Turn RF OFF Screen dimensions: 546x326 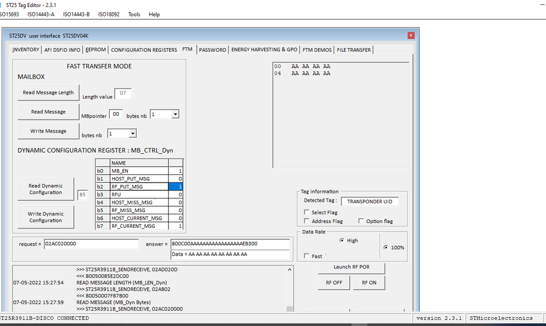[334, 282]
